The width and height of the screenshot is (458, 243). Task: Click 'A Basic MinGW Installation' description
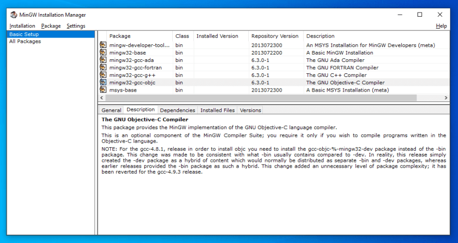coord(339,53)
